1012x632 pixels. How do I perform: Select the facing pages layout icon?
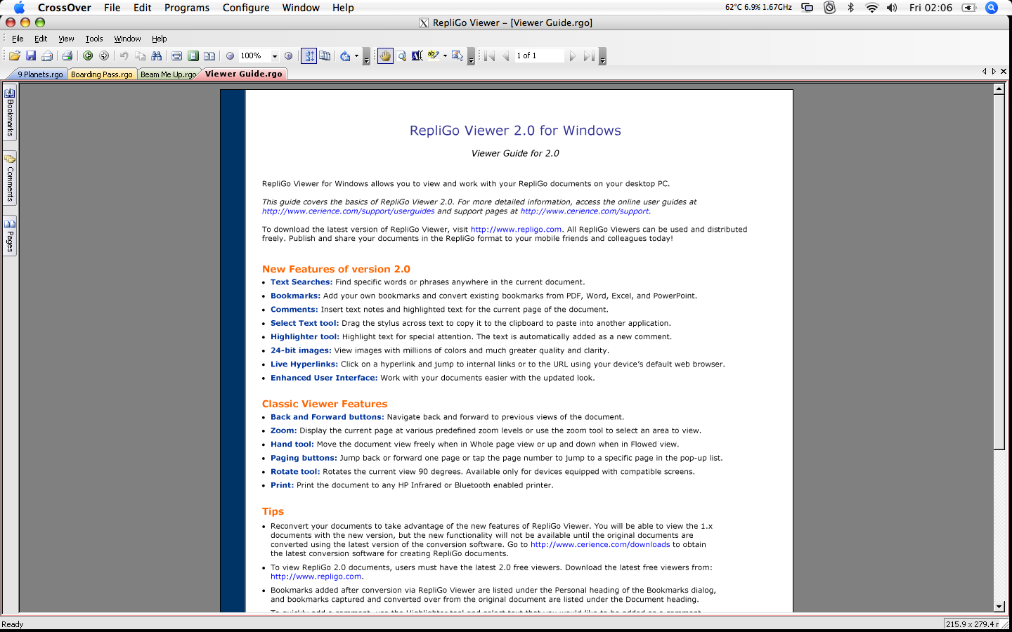pyautogui.click(x=325, y=55)
